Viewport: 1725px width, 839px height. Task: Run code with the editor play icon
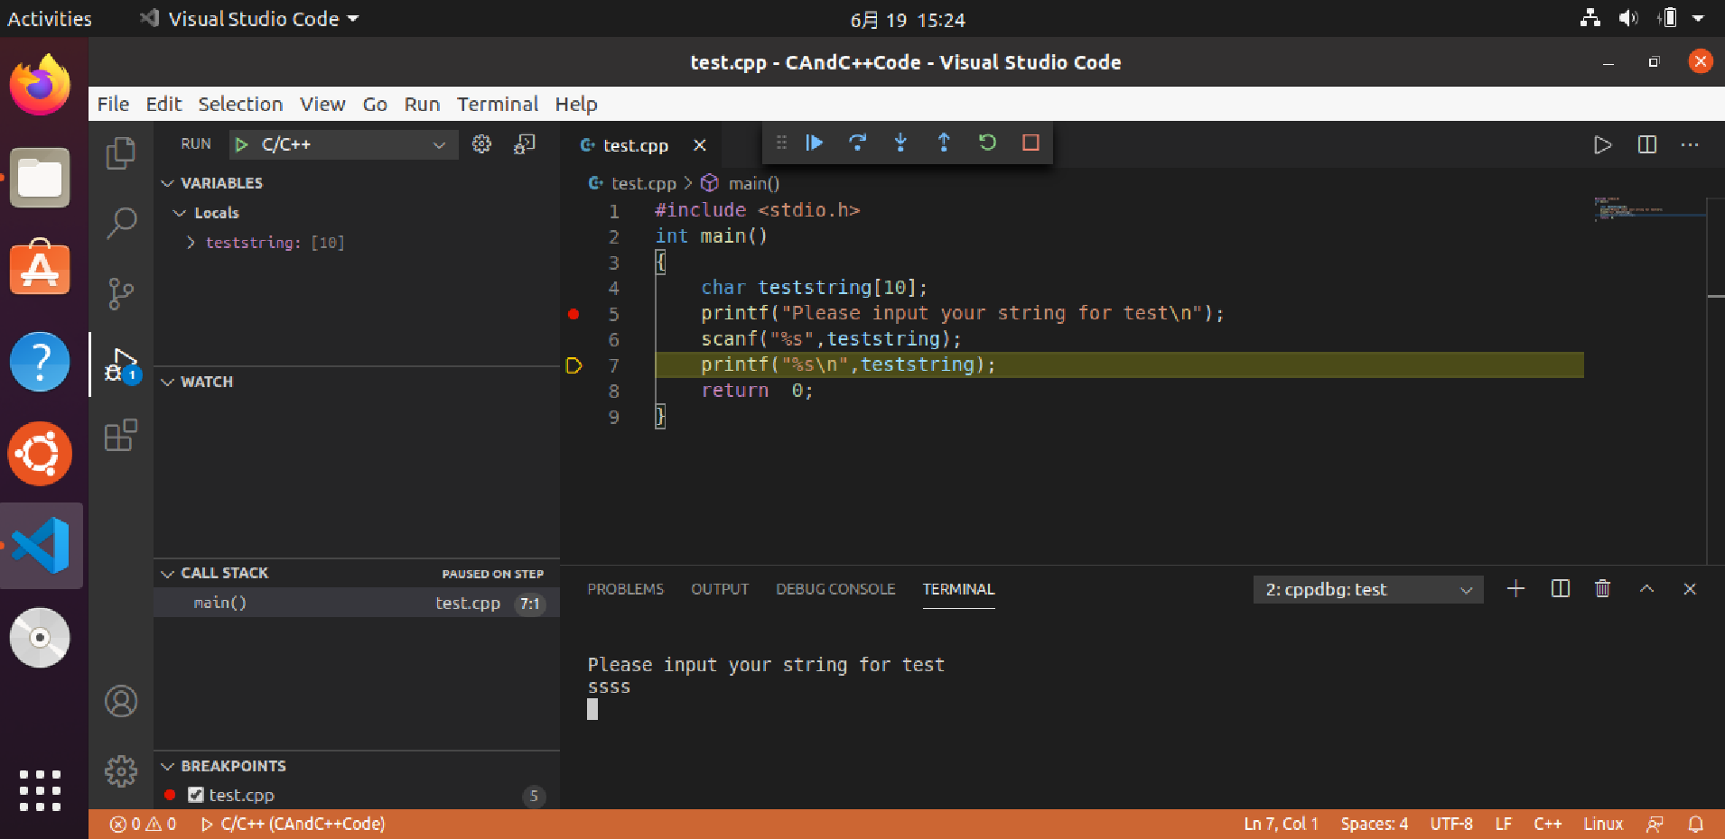[1603, 145]
